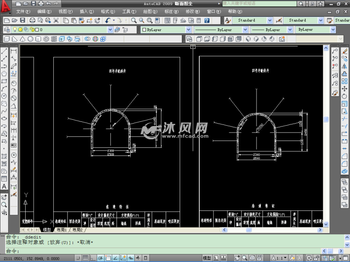The image size is (350, 262).
Task: Select the Helix tool
Action: click(x=54, y=39)
